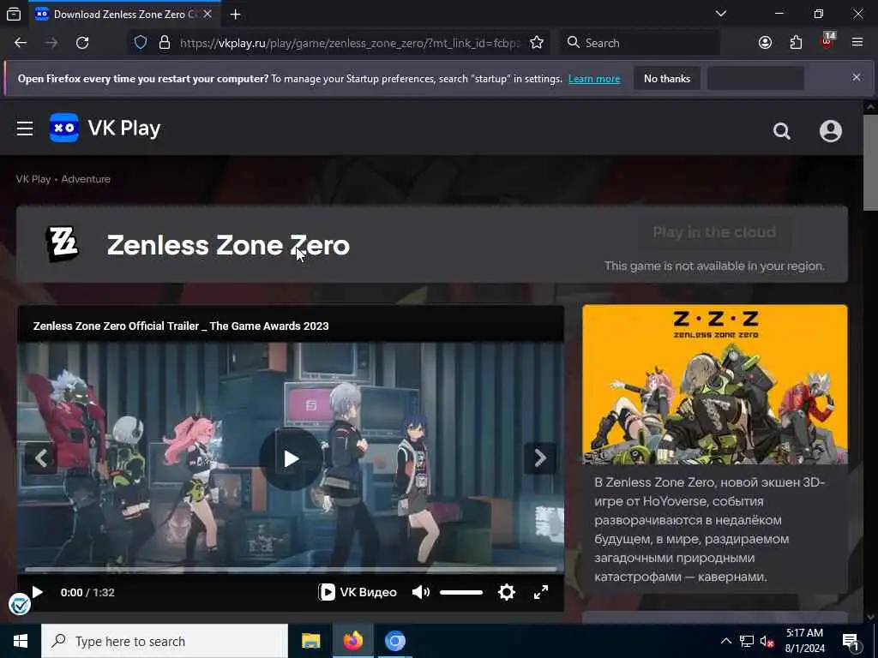The image size is (878, 658).
Task: Select the Download Zenless Zone Zero tab
Action: pos(124,14)
